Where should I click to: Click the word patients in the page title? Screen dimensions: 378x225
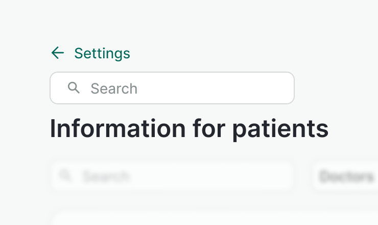[280, 129]
